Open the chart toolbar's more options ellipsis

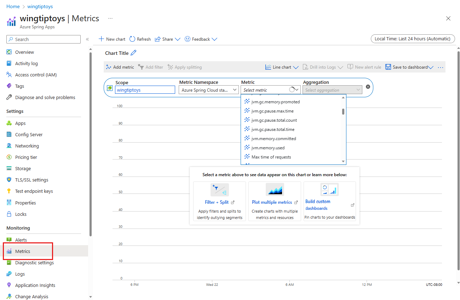[x=441, y=67]
